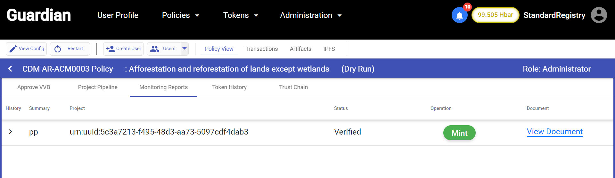Click the 99.505 Hbar balance badge
615x178 pixels.
click(x=495, y=15)
